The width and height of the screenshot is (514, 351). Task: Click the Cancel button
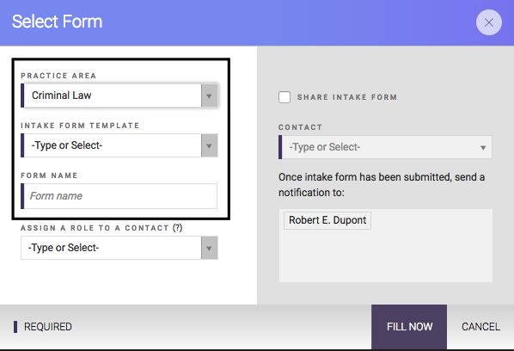click(x=480, y=327)
